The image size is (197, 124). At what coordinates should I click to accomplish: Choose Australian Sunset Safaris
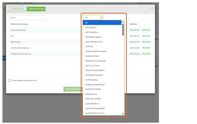pyautogui.click(x=102, y=108)
